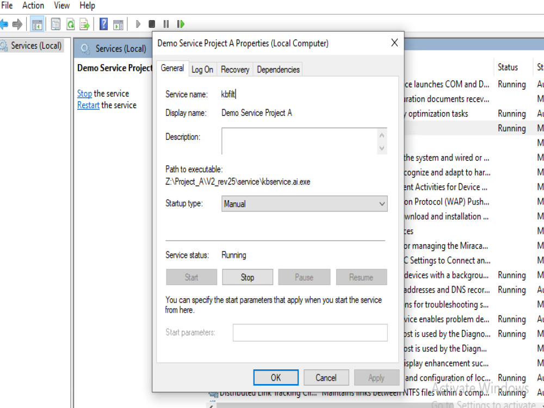Click the greyed Resume button

coord(361,277)
